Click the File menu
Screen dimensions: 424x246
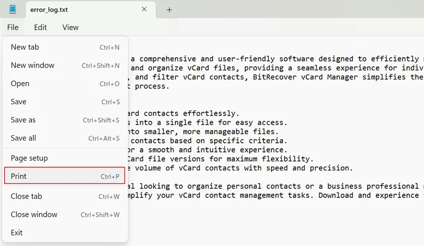[x=13, y=28]
